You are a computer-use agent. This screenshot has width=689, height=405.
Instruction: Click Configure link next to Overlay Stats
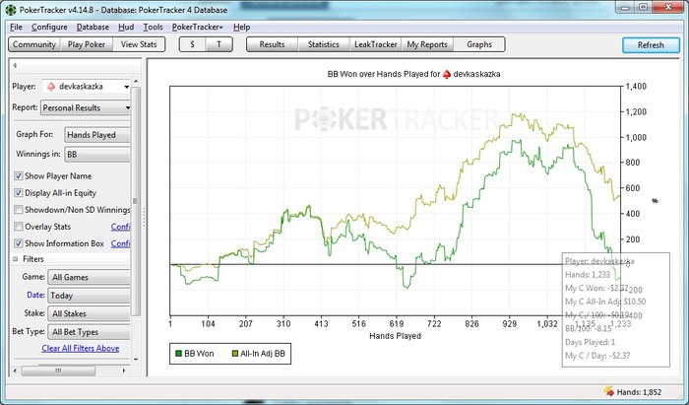(x=120, y=227)
